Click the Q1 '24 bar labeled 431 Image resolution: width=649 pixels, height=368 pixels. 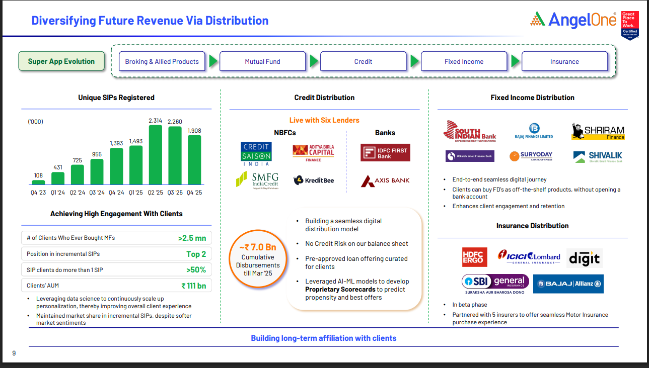pyautogui.click(x=58, y=179)
